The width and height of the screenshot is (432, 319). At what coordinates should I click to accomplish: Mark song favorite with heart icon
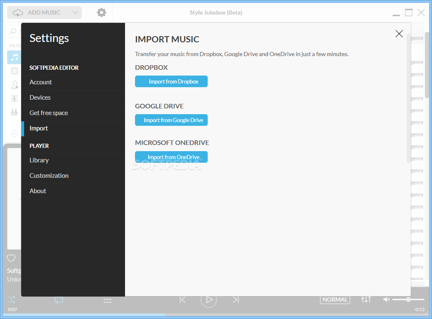(x=11, y=258)
